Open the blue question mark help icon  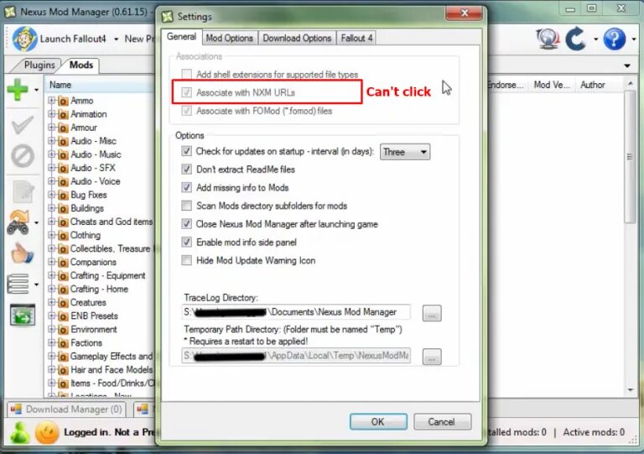(615, 39)
